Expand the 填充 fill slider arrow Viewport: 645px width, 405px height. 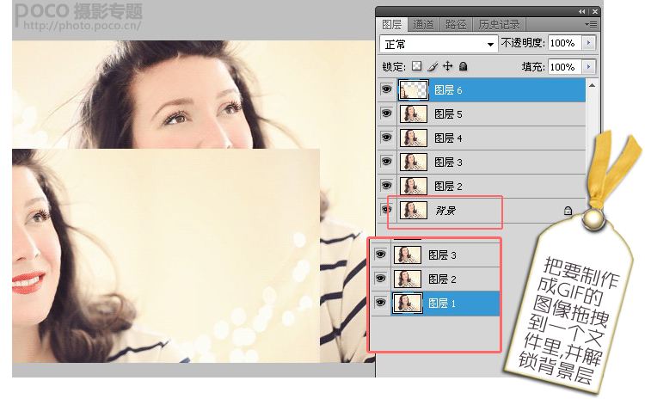point(588,66)
